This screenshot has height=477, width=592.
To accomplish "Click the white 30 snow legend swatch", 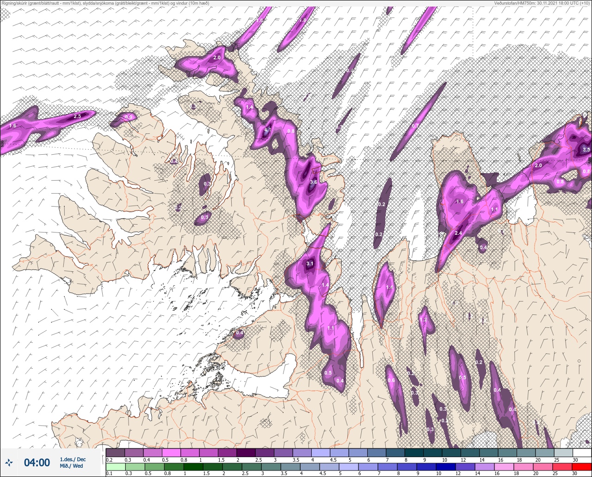I will (582, 452).
